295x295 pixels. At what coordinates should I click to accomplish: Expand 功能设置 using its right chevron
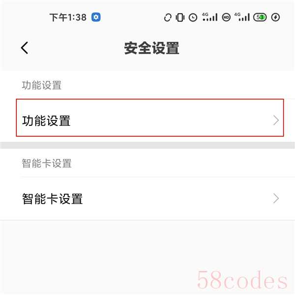pyautogui.click(x=276, y=120)
